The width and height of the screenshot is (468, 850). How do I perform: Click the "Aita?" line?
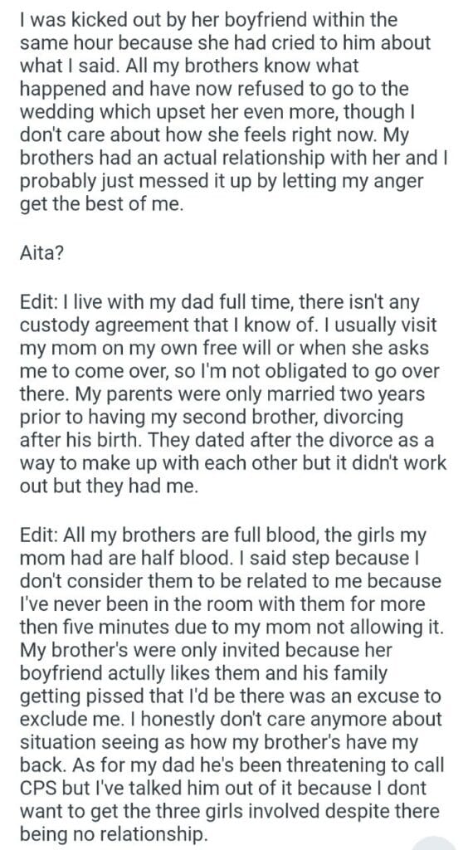(x=41, y=254)
